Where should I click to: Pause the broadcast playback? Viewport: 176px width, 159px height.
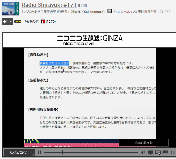[x=40, y=152]
